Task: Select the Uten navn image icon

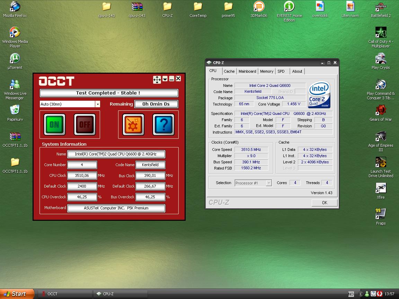Action: [351, 9]
